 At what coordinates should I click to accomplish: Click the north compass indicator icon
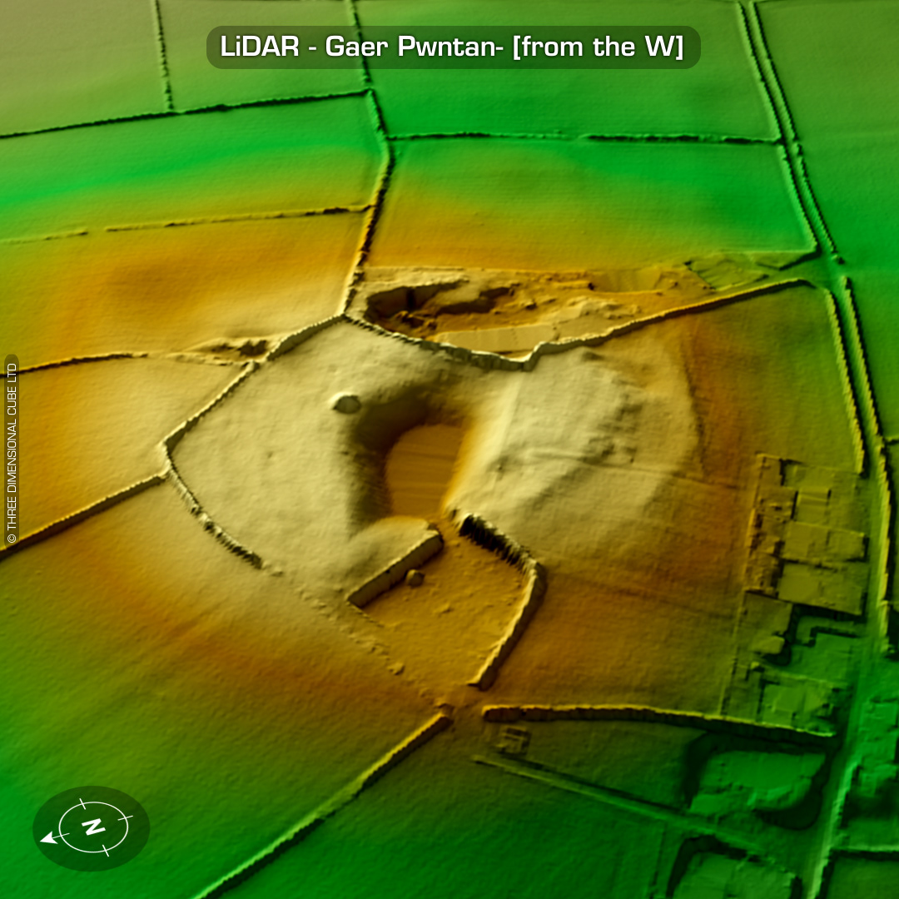[x=92, y=828]
